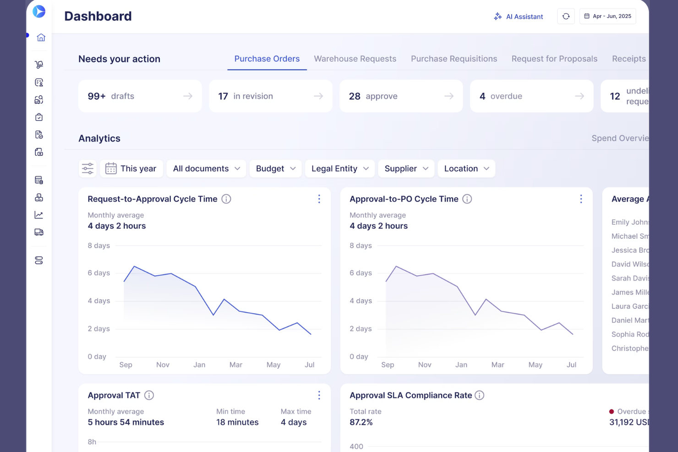Click the info icon next to Approval SLA Compliance Rate
Screen dimensions: 678x452
pyautogui.click(x=479, y=395)
